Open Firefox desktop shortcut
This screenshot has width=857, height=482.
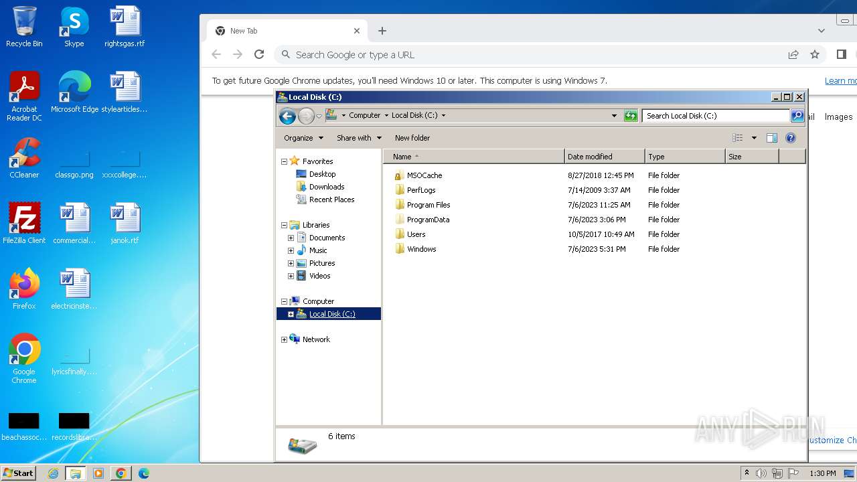[x=24, y=289]
